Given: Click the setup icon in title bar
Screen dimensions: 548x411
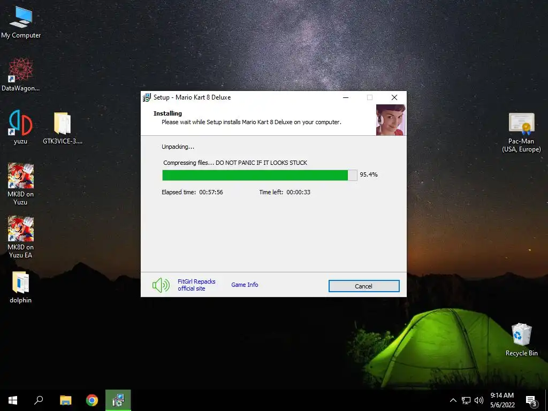Looking at the screenshot, I should coord(147,97).
